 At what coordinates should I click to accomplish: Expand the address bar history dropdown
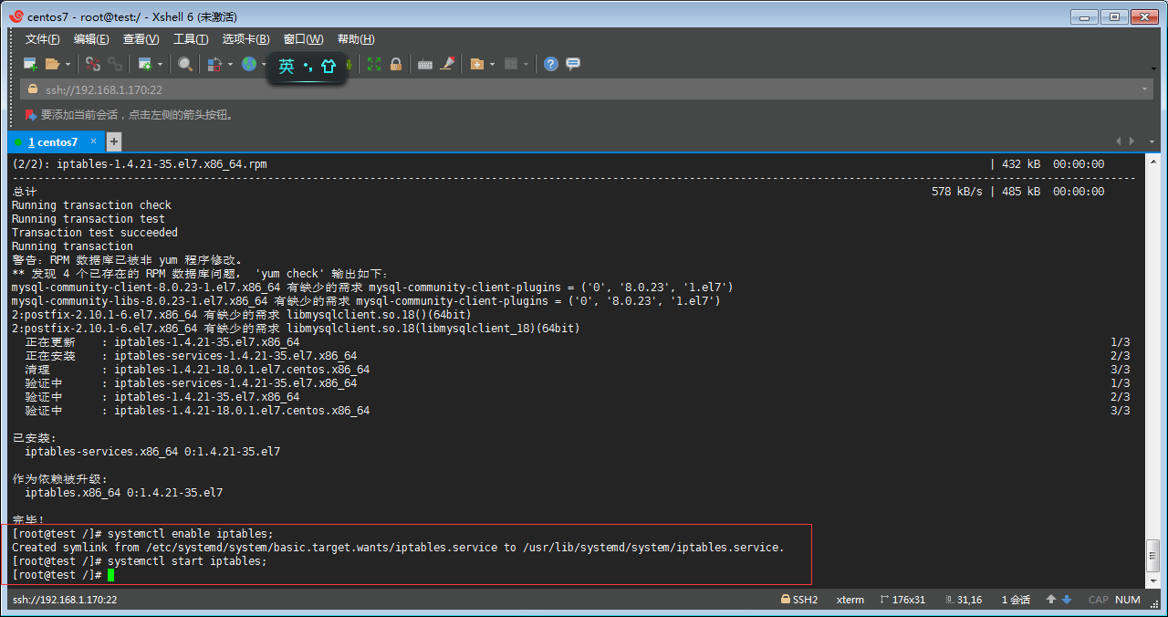click(x=1145, y=89)
